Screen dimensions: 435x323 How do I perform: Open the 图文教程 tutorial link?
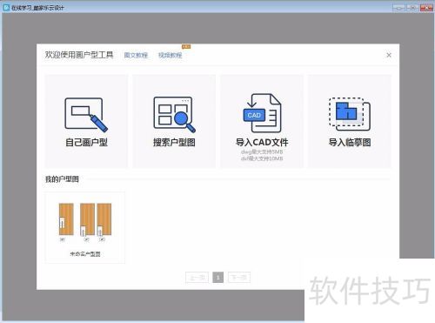point(136,55)
